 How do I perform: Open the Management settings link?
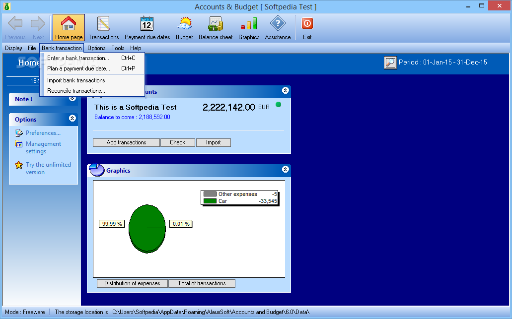tap(43, 147)
